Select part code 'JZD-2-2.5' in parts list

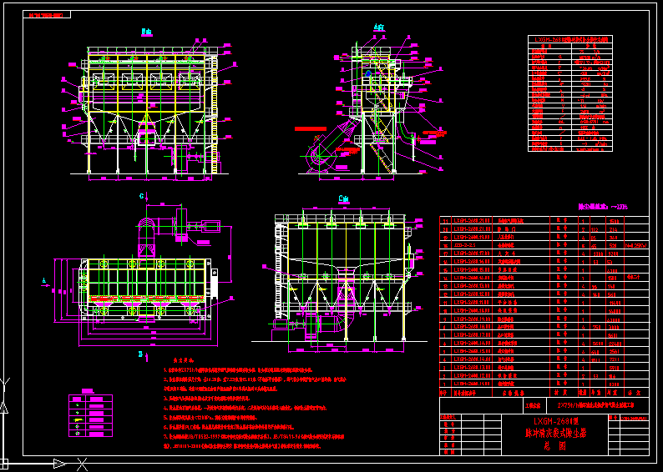(466, 245)
